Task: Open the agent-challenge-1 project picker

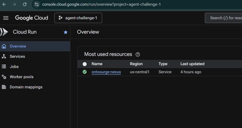Action: click(78, 18)
